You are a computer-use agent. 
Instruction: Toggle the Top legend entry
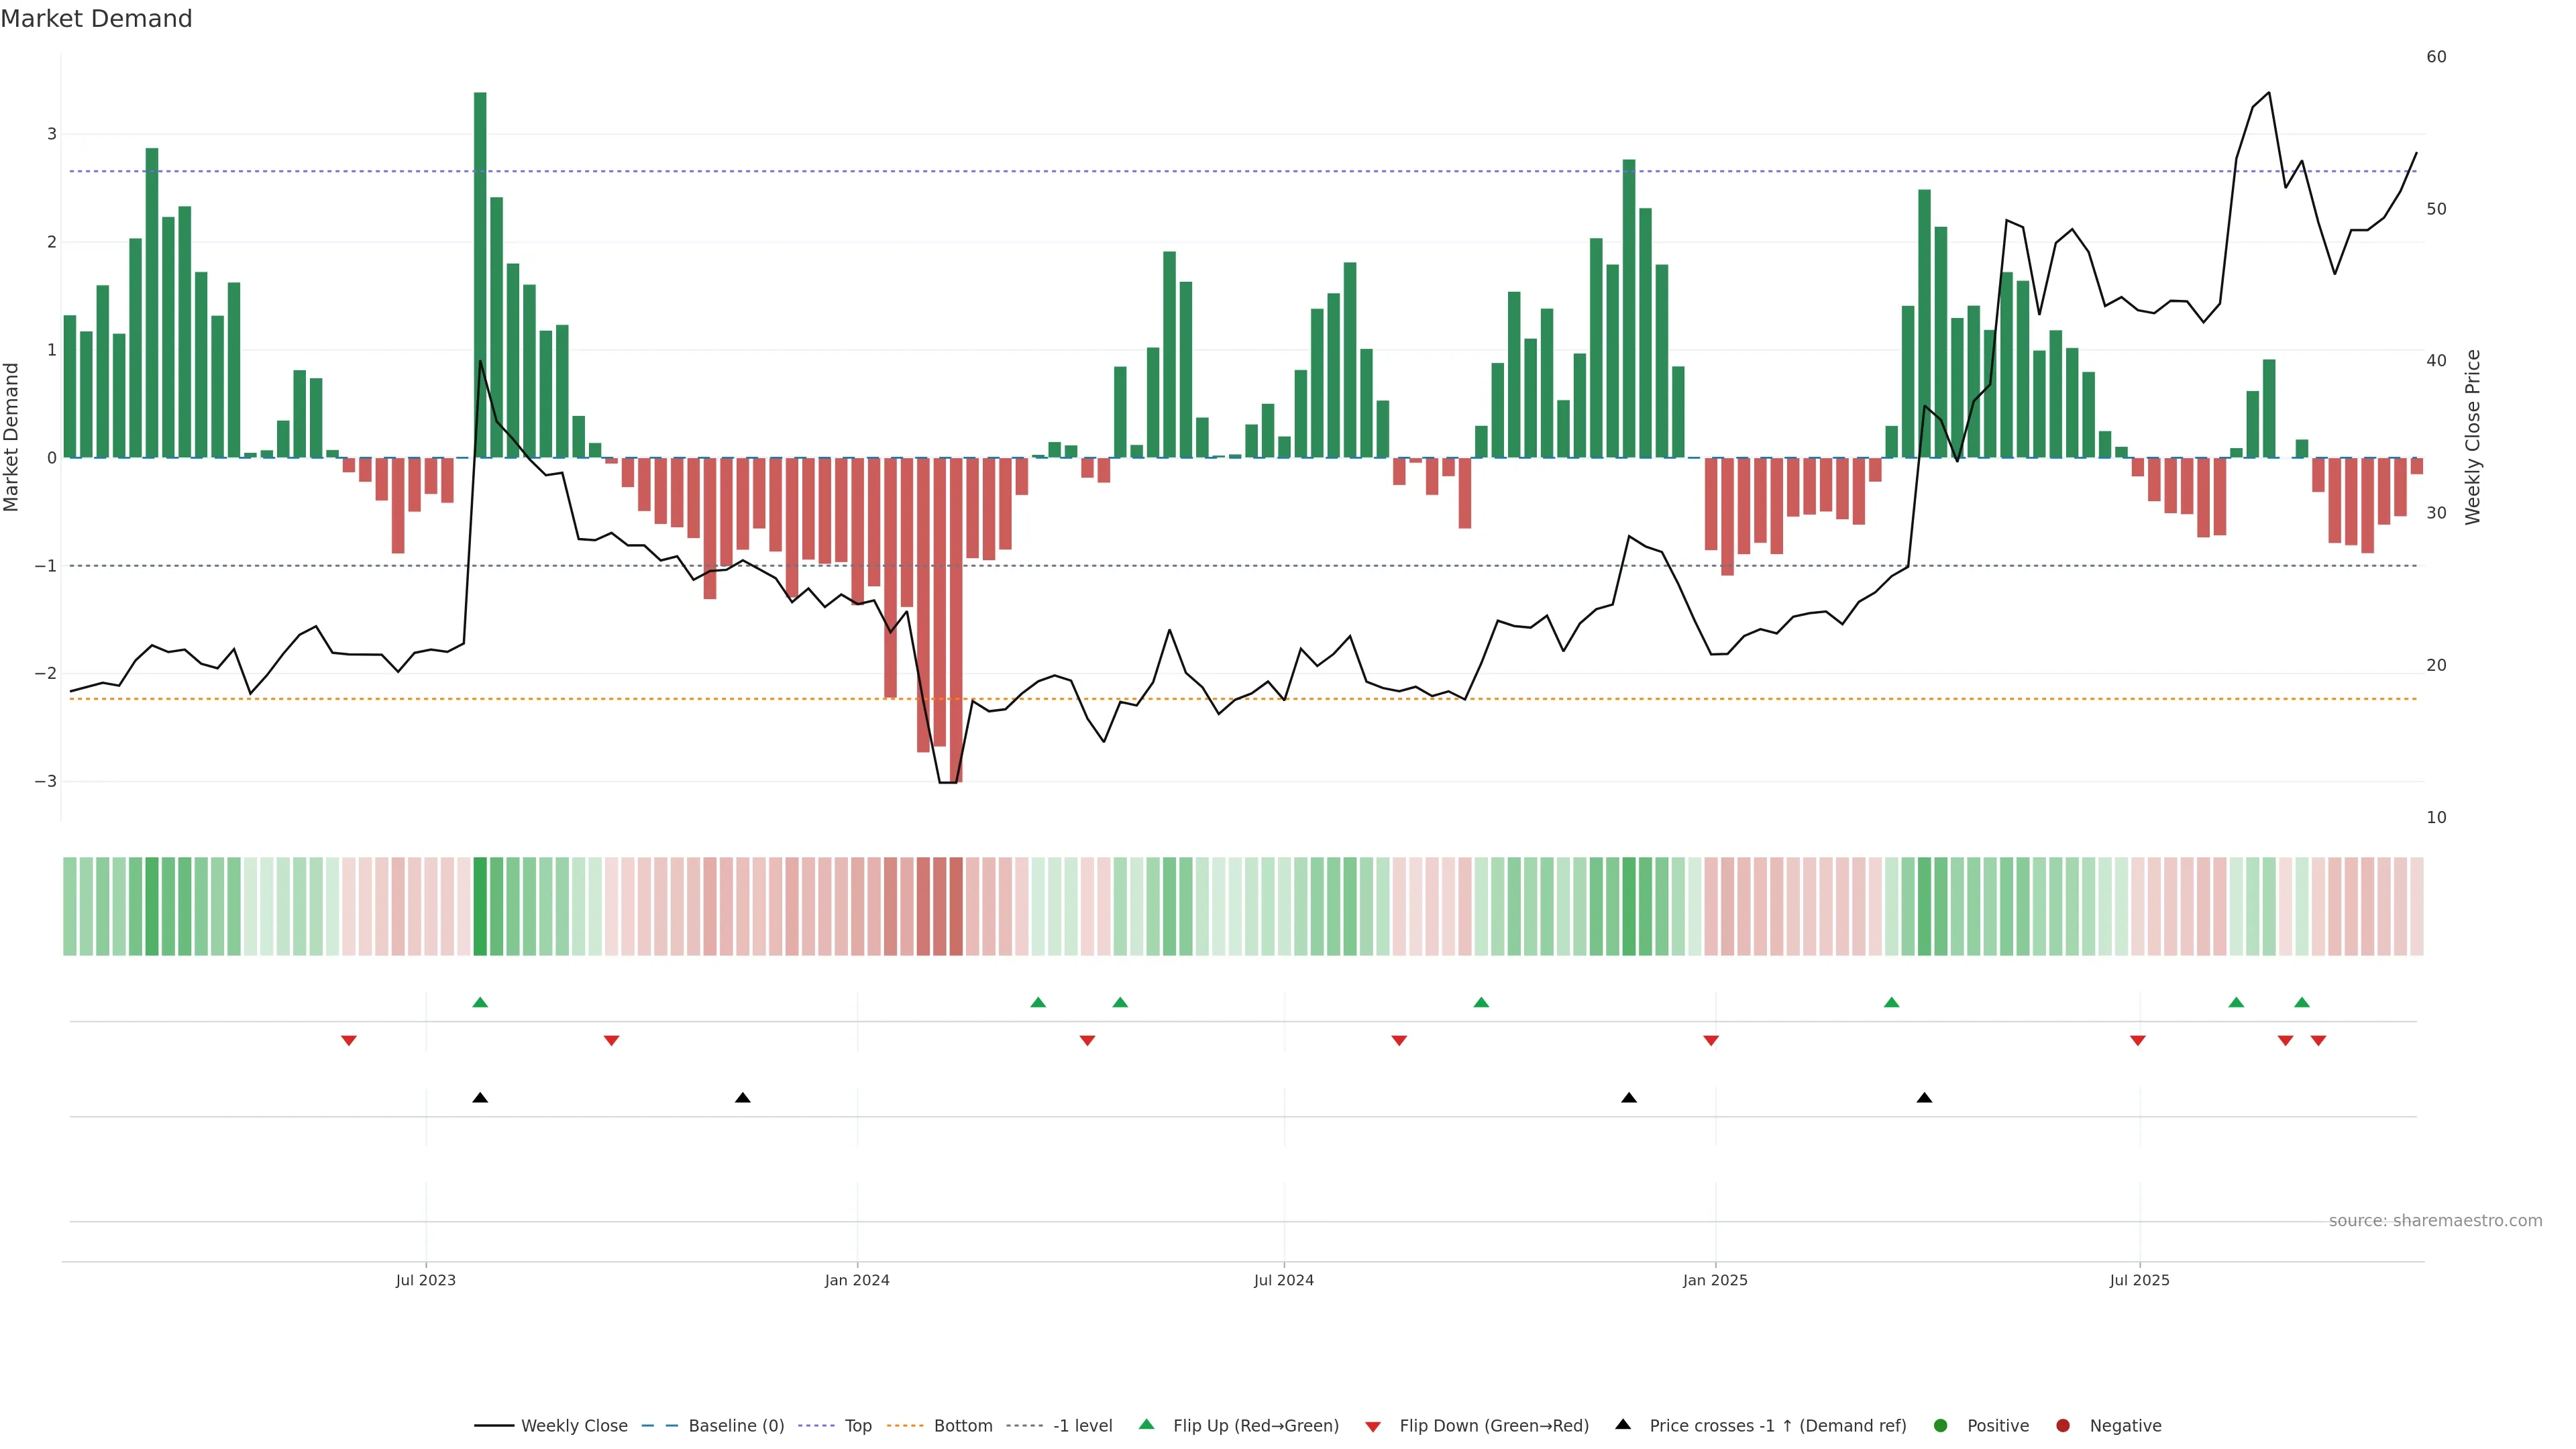pos(857,1426)
